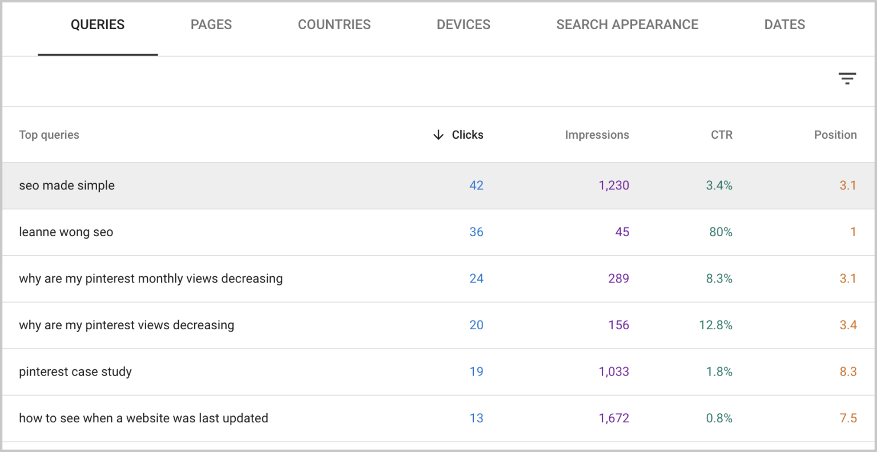Screen dimensions: 877x452
Task: Select the 42 clicks value for seo made simple
Action: click(476, 185)
